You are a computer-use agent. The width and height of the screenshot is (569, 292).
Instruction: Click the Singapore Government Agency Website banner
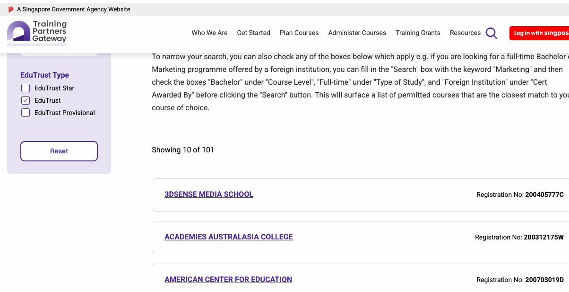[x=73, y=9]
